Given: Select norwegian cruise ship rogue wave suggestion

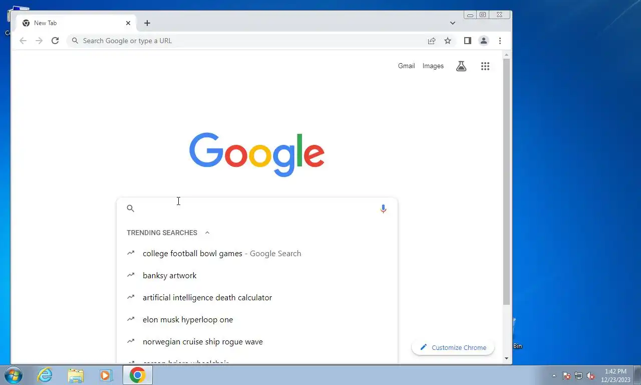Looking at the screenshot, I should 257,342.
